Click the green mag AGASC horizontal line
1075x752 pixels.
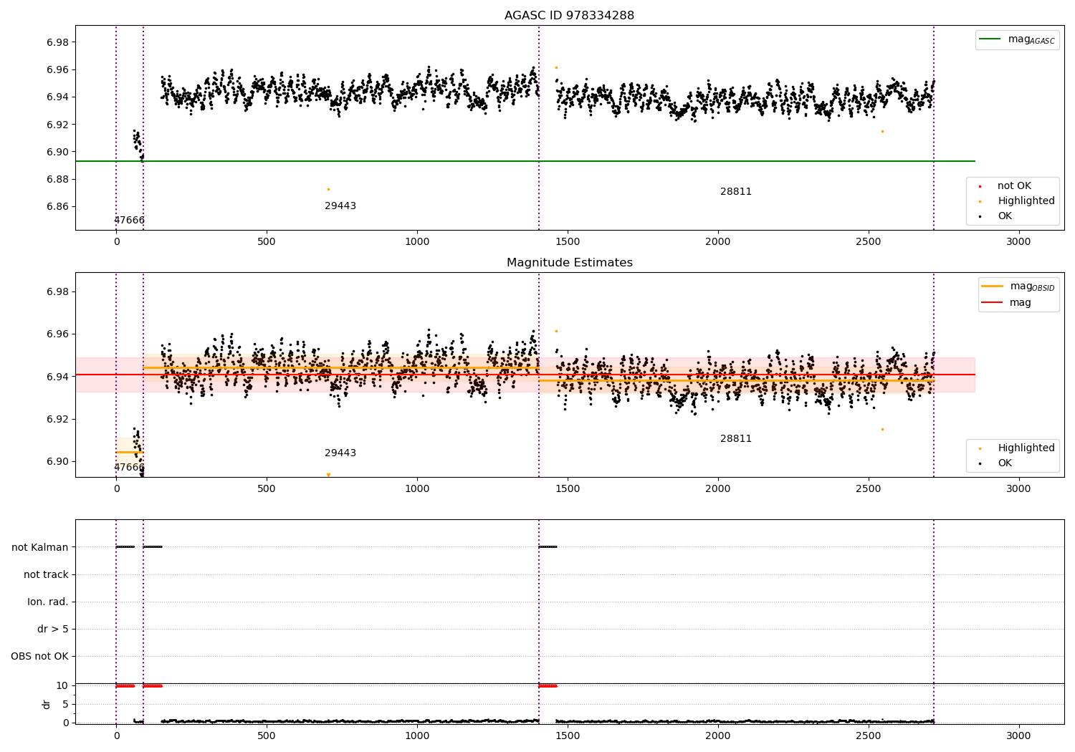(525, 161)
